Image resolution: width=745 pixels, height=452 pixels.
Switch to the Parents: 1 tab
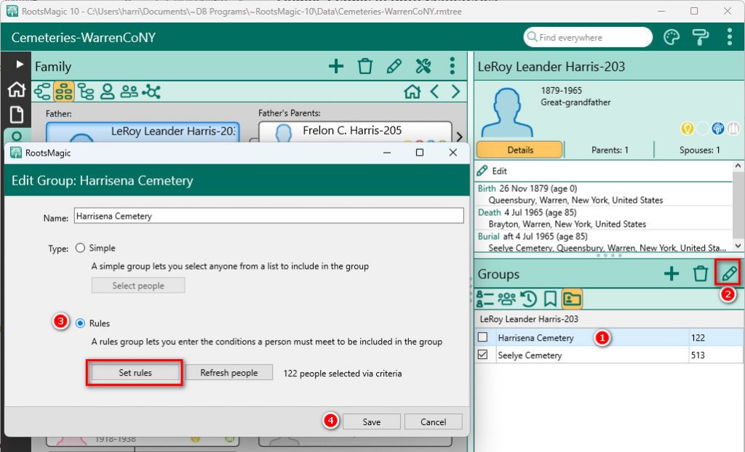point(610,150)
